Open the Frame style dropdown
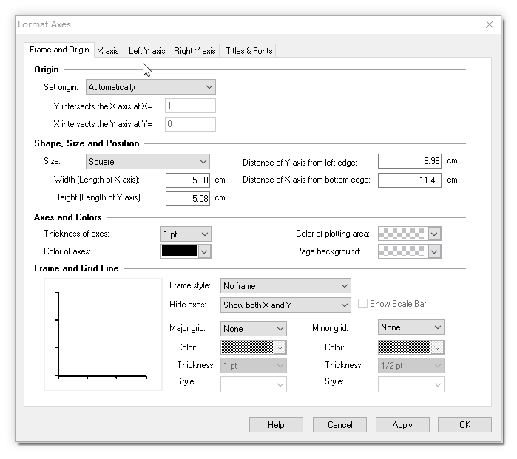The height and width of the screenshot is (459, 517). 285,286
